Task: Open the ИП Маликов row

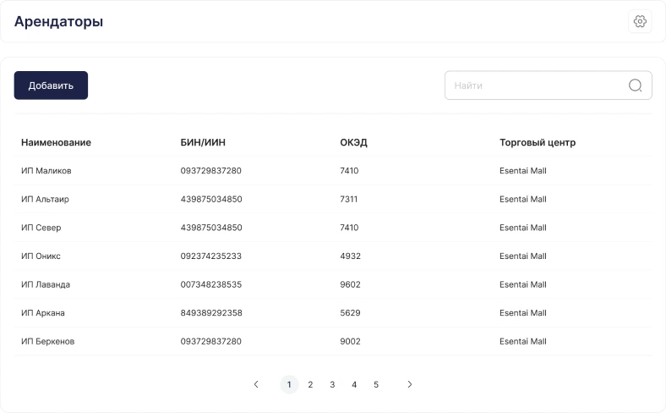Action: point(333,171)
